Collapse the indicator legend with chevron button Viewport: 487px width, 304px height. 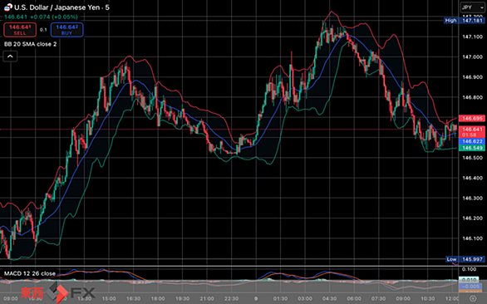(x=10, y=56)
